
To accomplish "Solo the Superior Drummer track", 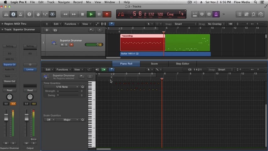I will [x=66, y=45].
